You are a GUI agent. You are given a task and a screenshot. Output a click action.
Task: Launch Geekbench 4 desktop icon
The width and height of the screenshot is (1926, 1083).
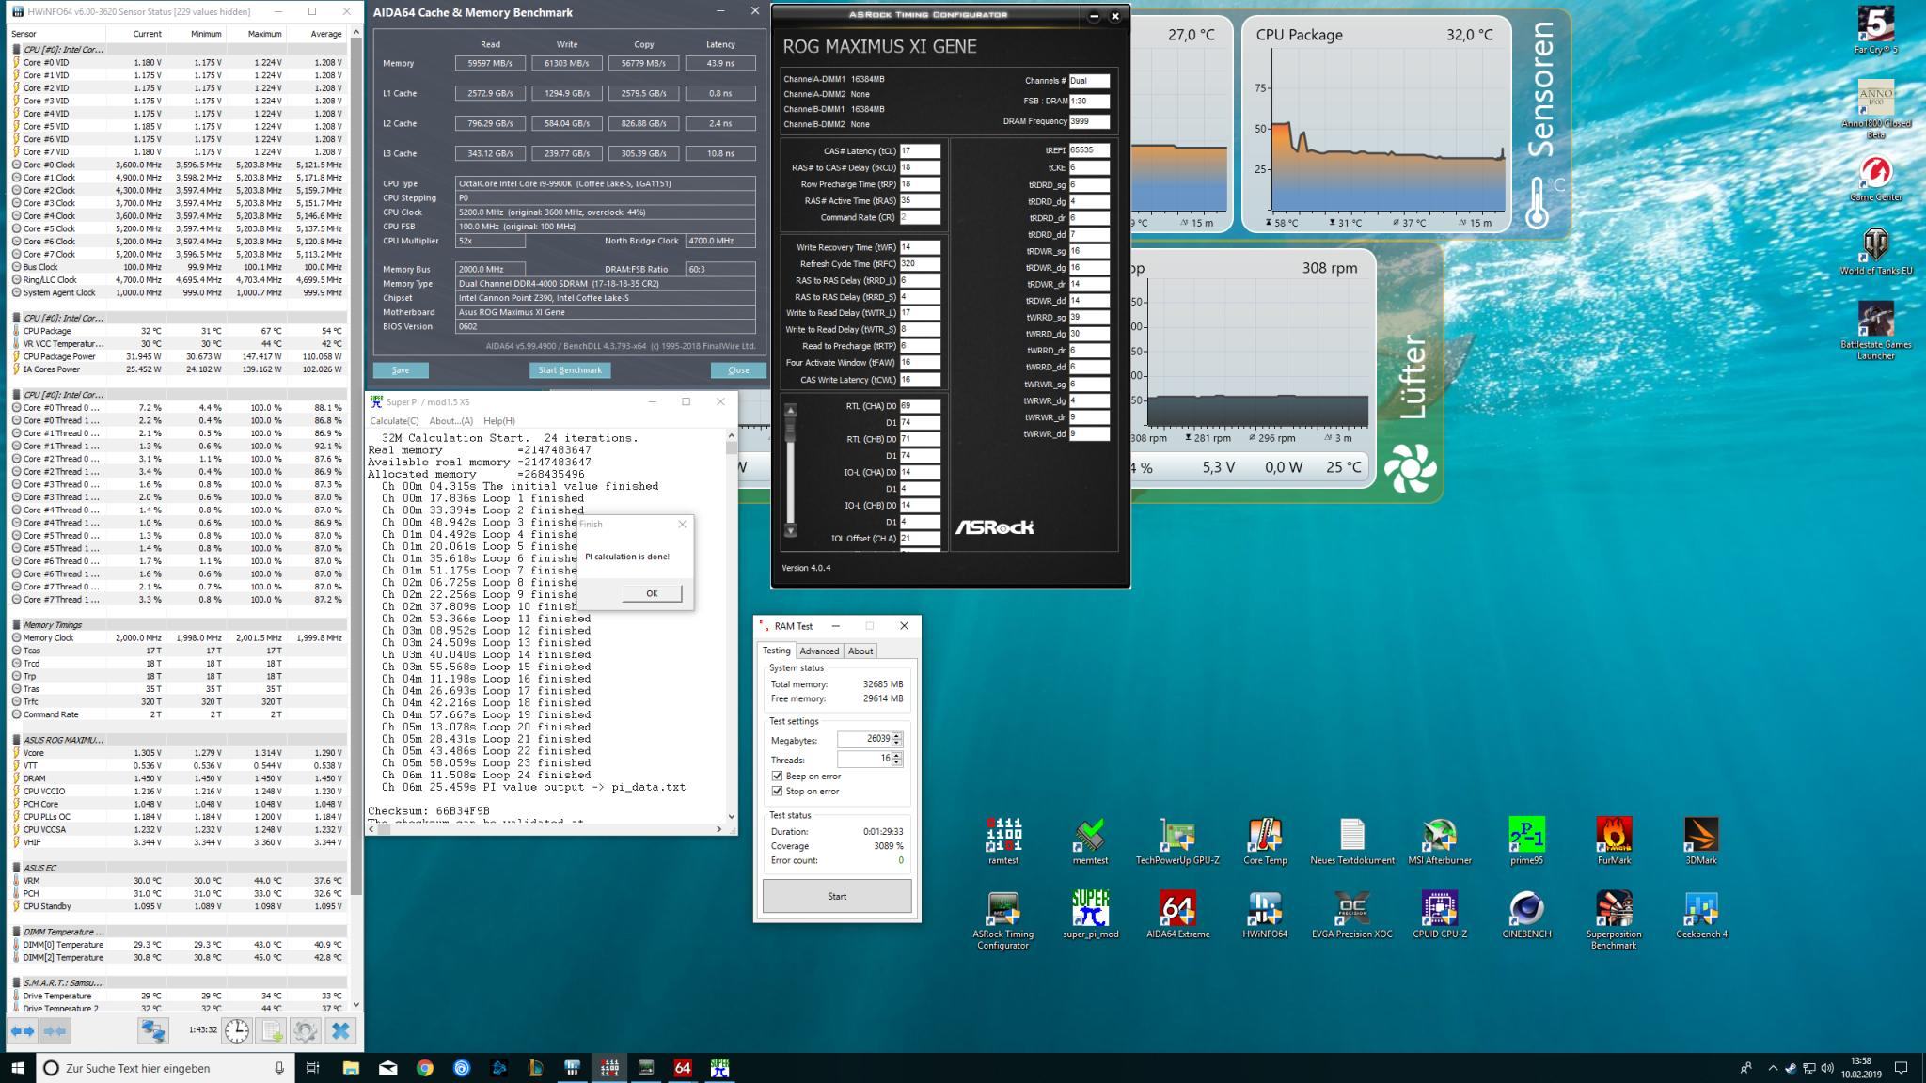tap(1701, 915)
